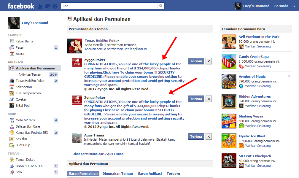
Task: Click 50 Cent's Blackjack game thumbnail
Action: click(229, 161)
